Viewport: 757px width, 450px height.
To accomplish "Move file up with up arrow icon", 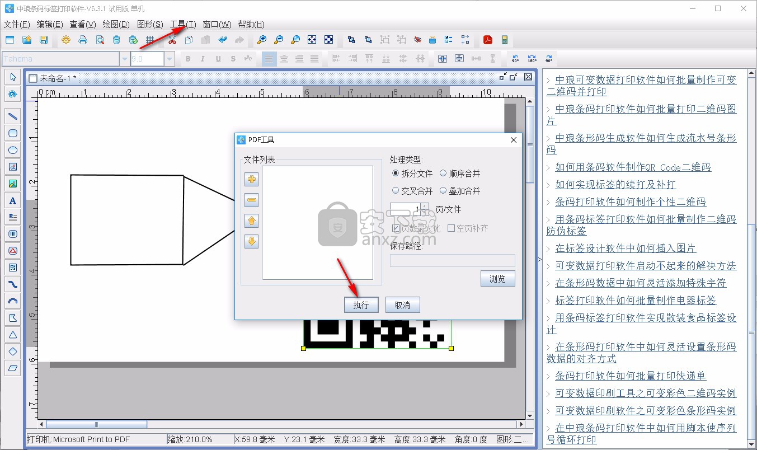I will [x=252, y=221].
